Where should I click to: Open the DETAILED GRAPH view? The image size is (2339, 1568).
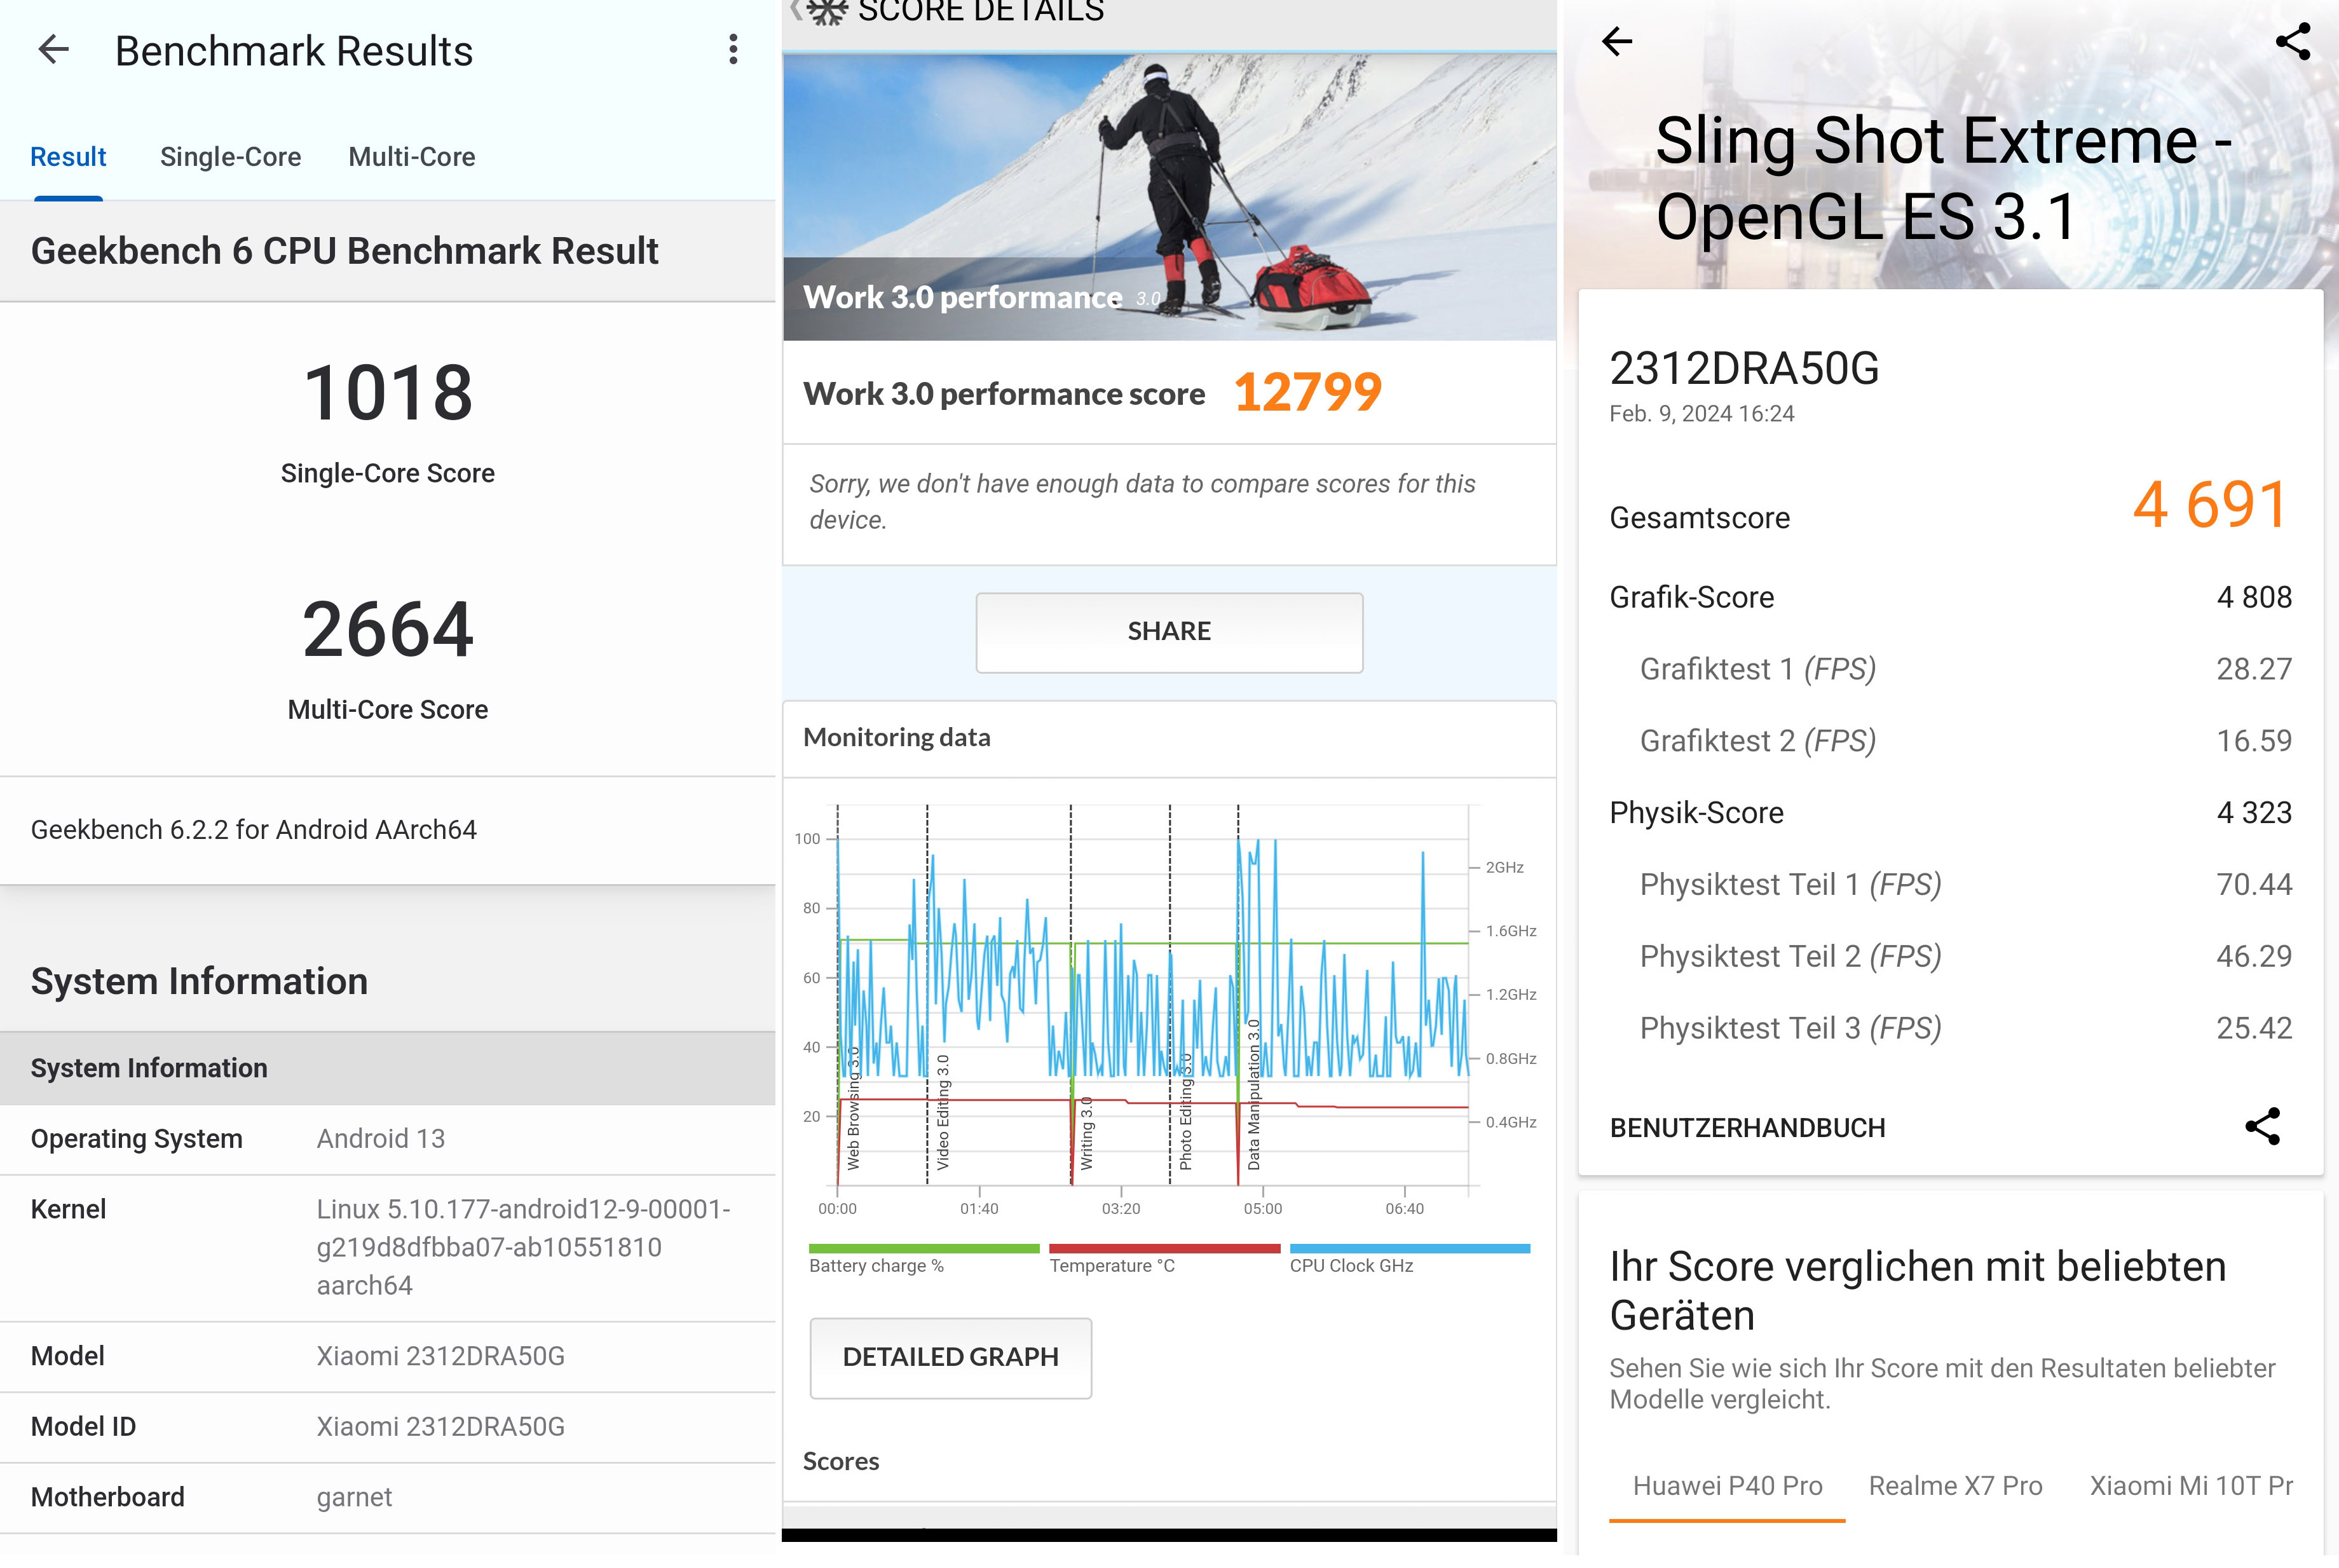pos(950,1357)
